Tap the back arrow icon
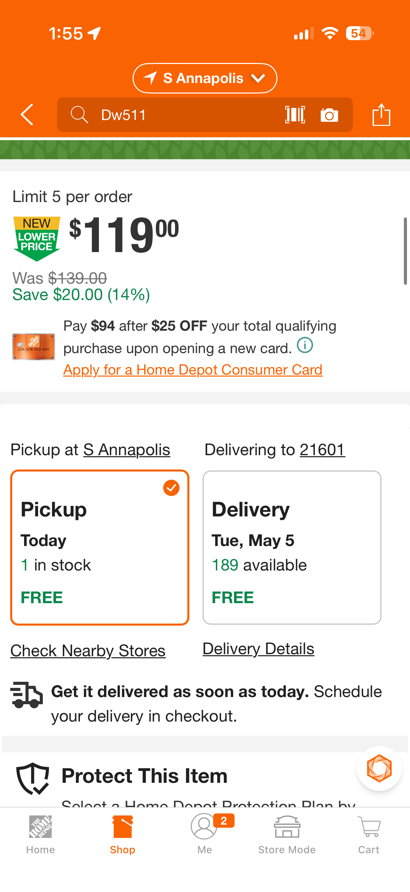The height and width of the screenshot is (892, 410). coord(27,115)
